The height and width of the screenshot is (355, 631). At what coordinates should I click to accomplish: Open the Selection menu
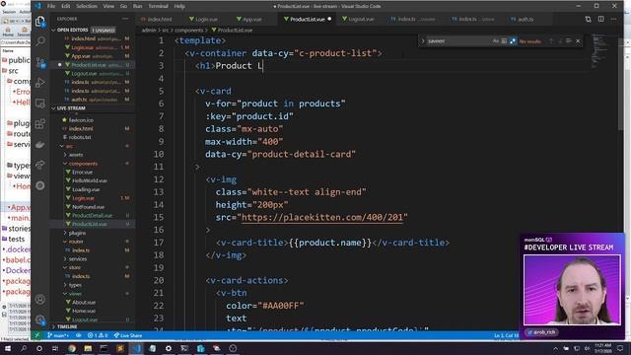[87, 6]
